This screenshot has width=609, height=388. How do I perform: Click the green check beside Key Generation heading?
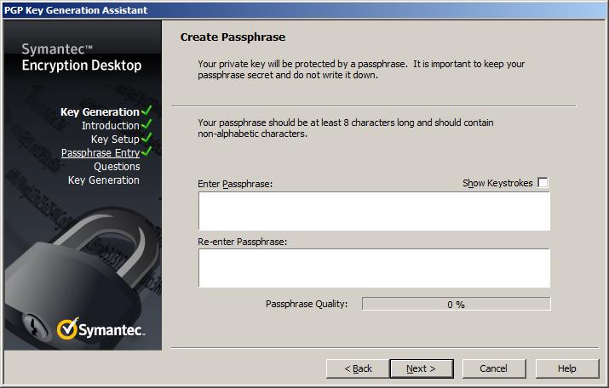[x=147, y=111]
